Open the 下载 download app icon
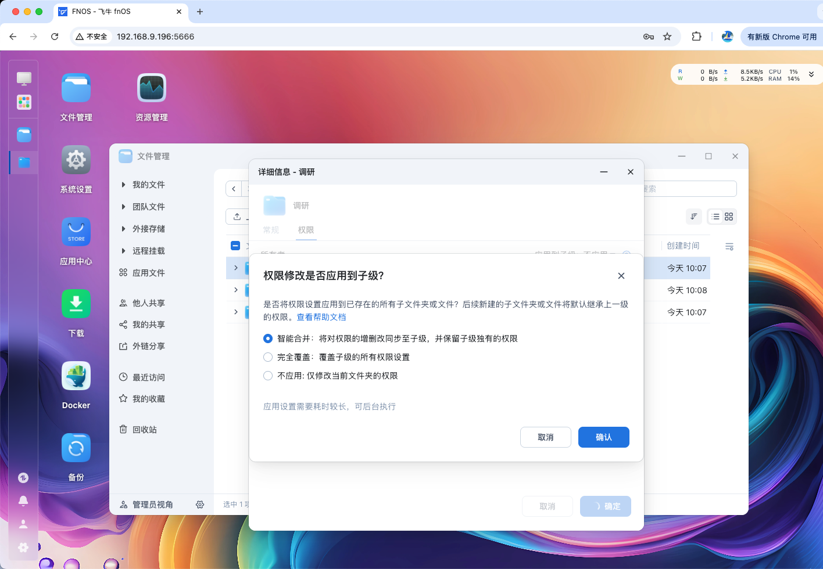This screenshot has width=823, height=569. click(x=76, y=304)
